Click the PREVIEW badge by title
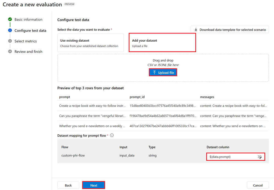 click(x=69, y=4)
